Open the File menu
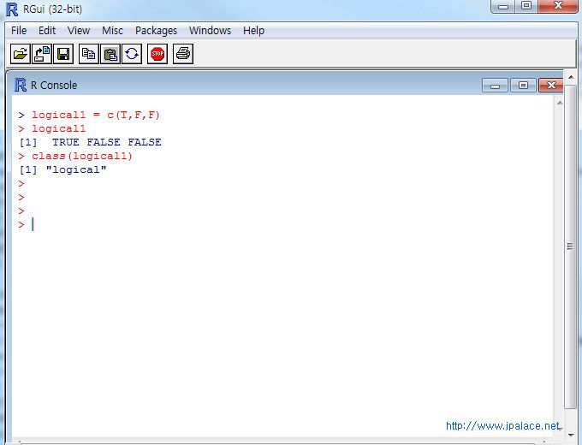Screen dimensions: 582x445 [19, 31]
